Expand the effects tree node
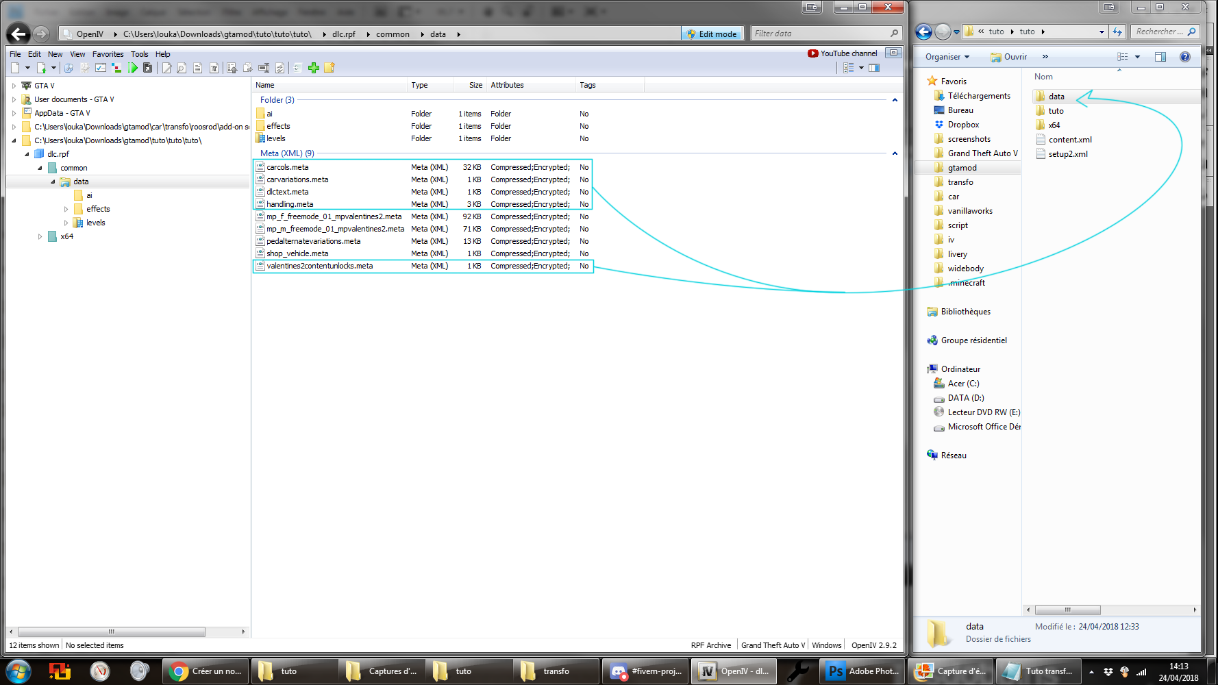Viewport: 1218px width, 685px height. pos(66,209)
